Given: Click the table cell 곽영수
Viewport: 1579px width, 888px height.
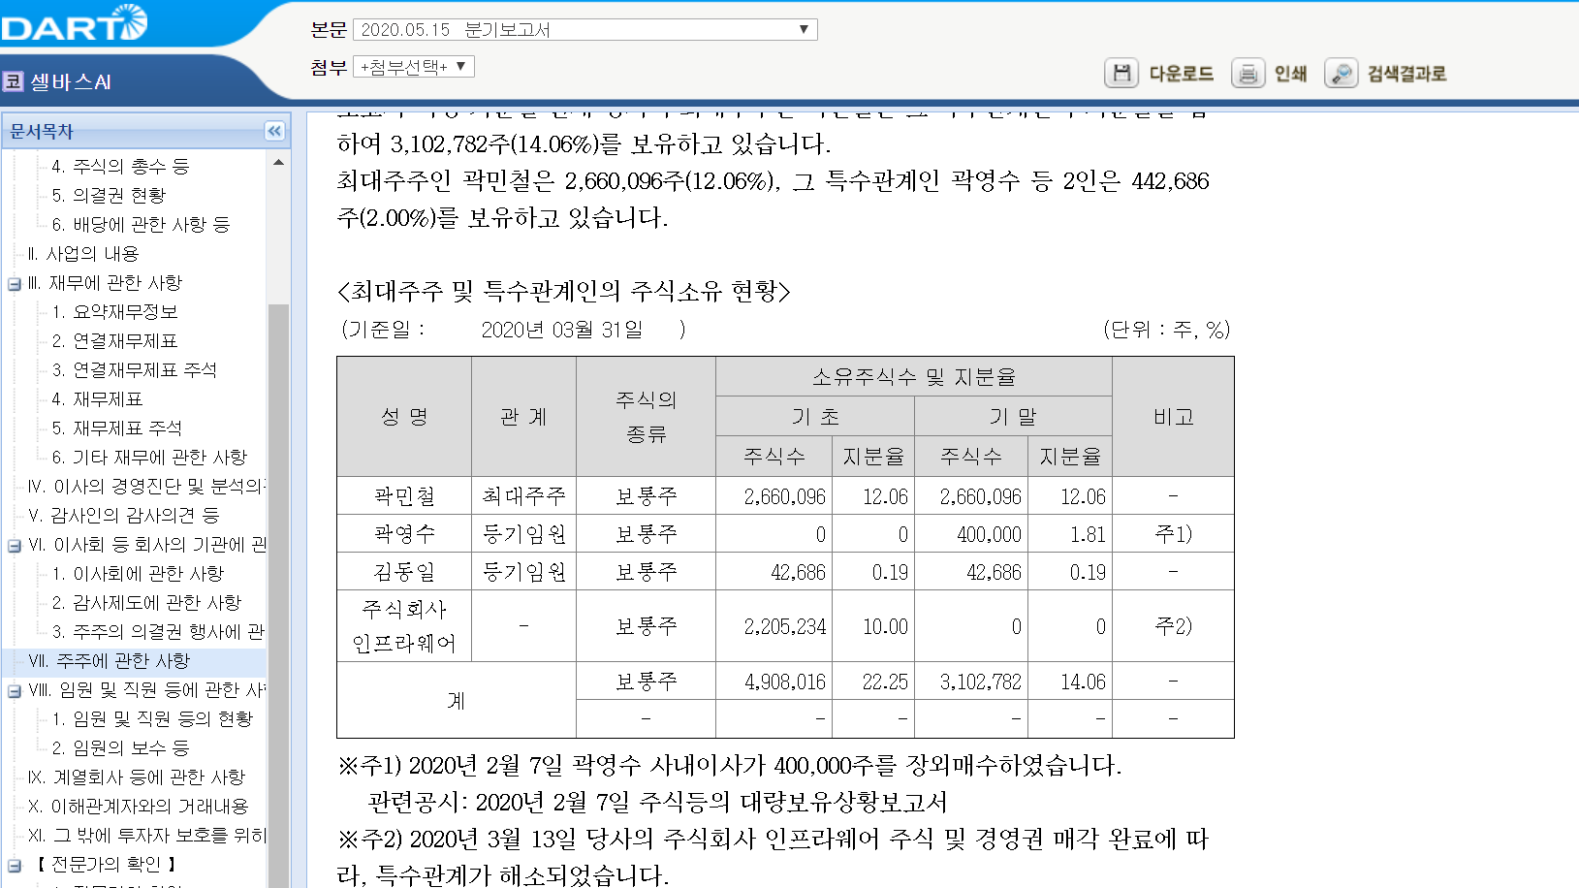Looking at the screenshot, I should pos(404,534).
